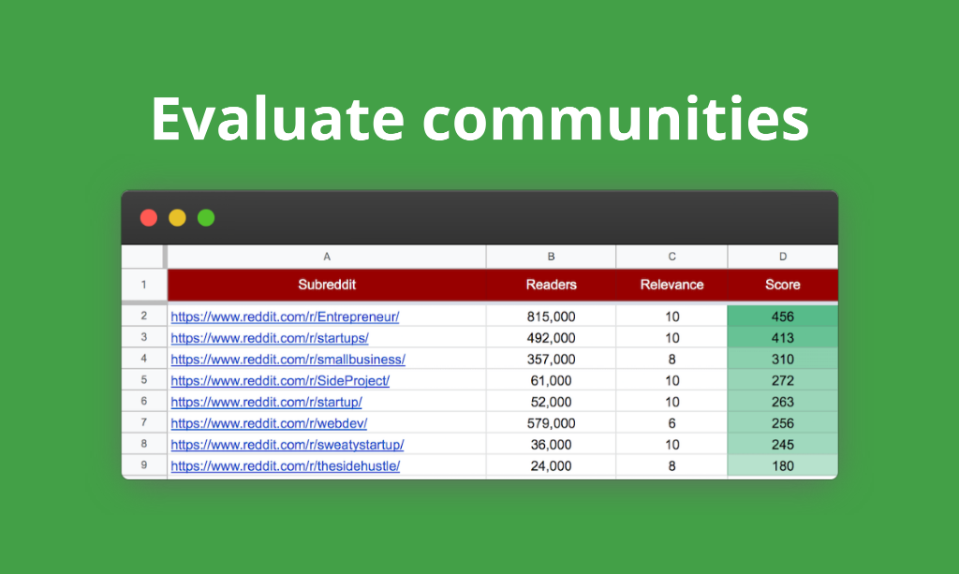Open the r/Entrepreneur subreddit link

[x=285, y=316]
